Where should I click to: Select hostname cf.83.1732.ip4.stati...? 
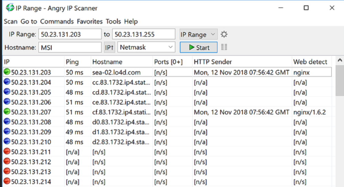(121, 112)
